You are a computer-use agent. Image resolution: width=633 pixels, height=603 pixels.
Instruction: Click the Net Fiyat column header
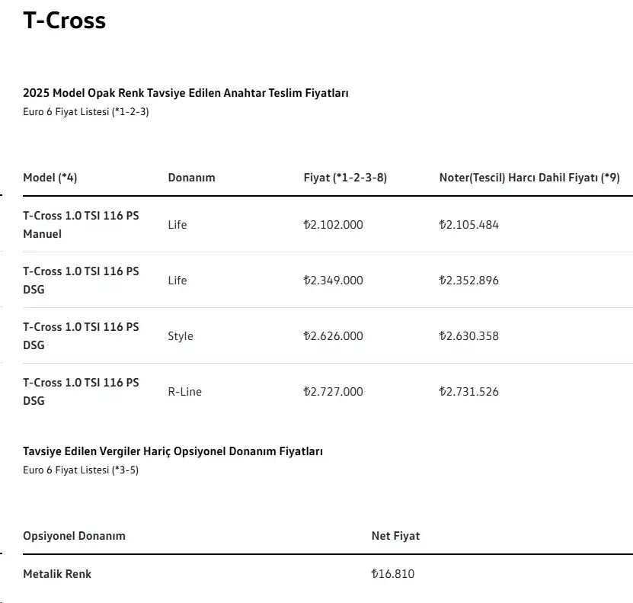coord(395,536)
